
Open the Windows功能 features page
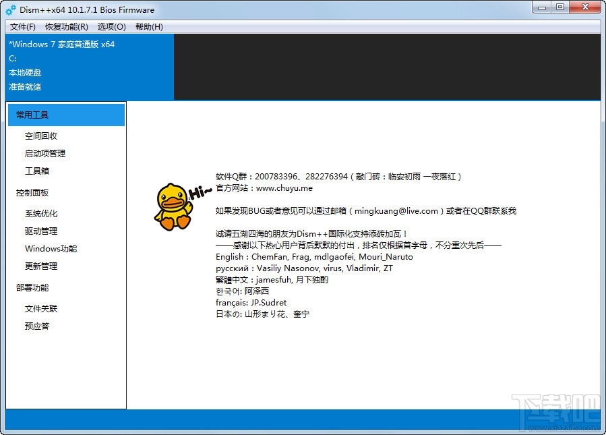(x=49, y=248)
